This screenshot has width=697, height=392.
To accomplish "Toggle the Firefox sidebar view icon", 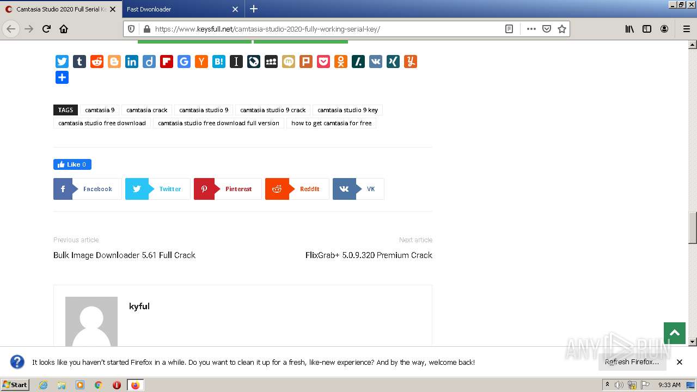I will (647, 29).
